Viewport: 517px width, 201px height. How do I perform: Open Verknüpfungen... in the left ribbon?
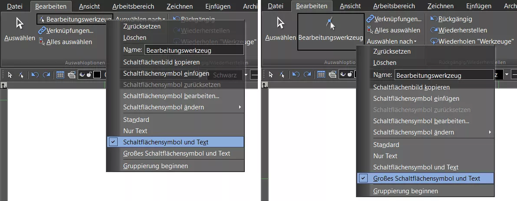point(66,31)
